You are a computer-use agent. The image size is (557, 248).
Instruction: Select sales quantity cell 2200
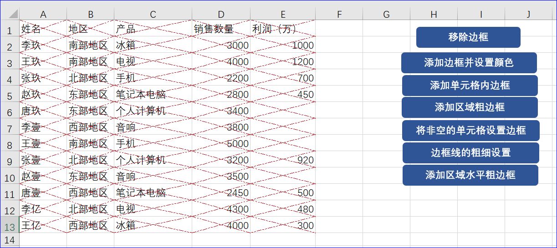point(221,78)
